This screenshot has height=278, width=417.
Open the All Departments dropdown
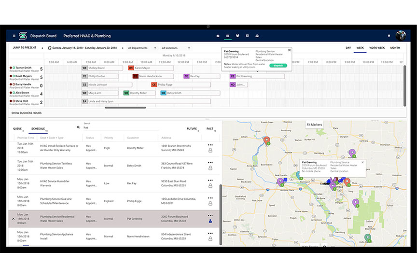pos(142,48)
